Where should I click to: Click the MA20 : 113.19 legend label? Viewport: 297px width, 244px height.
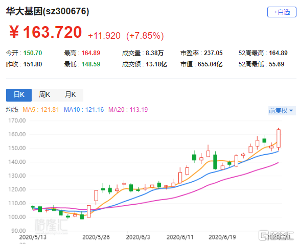[x=128, y=110]
